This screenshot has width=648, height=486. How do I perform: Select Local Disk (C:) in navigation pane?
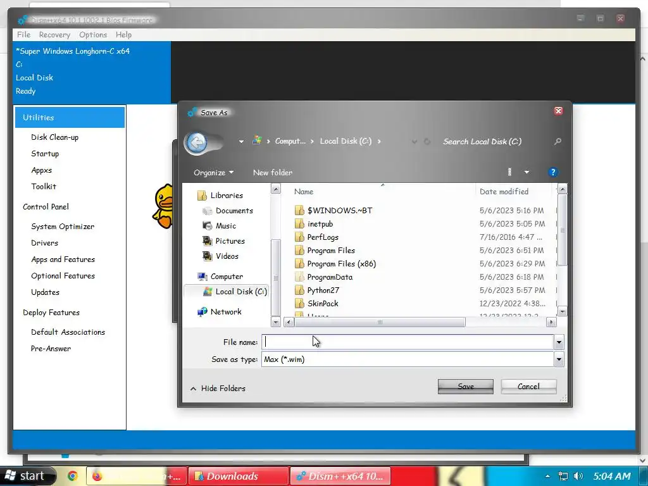[235, 292]
